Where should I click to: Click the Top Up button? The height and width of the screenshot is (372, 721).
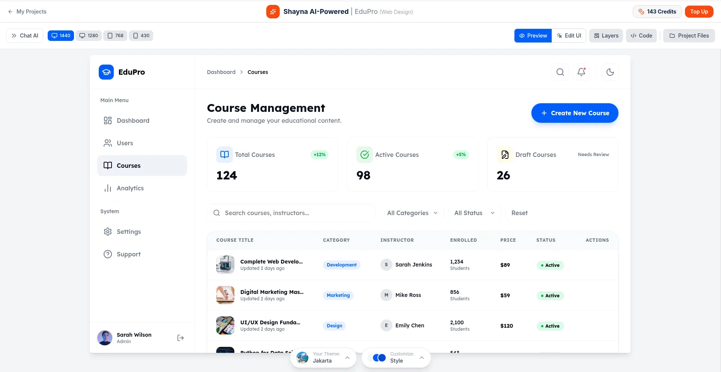699,12
